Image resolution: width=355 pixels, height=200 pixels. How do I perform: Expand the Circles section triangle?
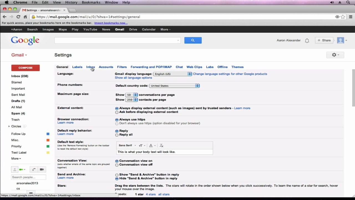pyautogui.click(x=9, y=126)
